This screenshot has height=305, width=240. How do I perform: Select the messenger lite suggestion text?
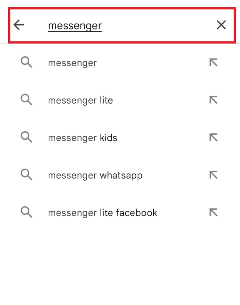click(x=80, y=100)
